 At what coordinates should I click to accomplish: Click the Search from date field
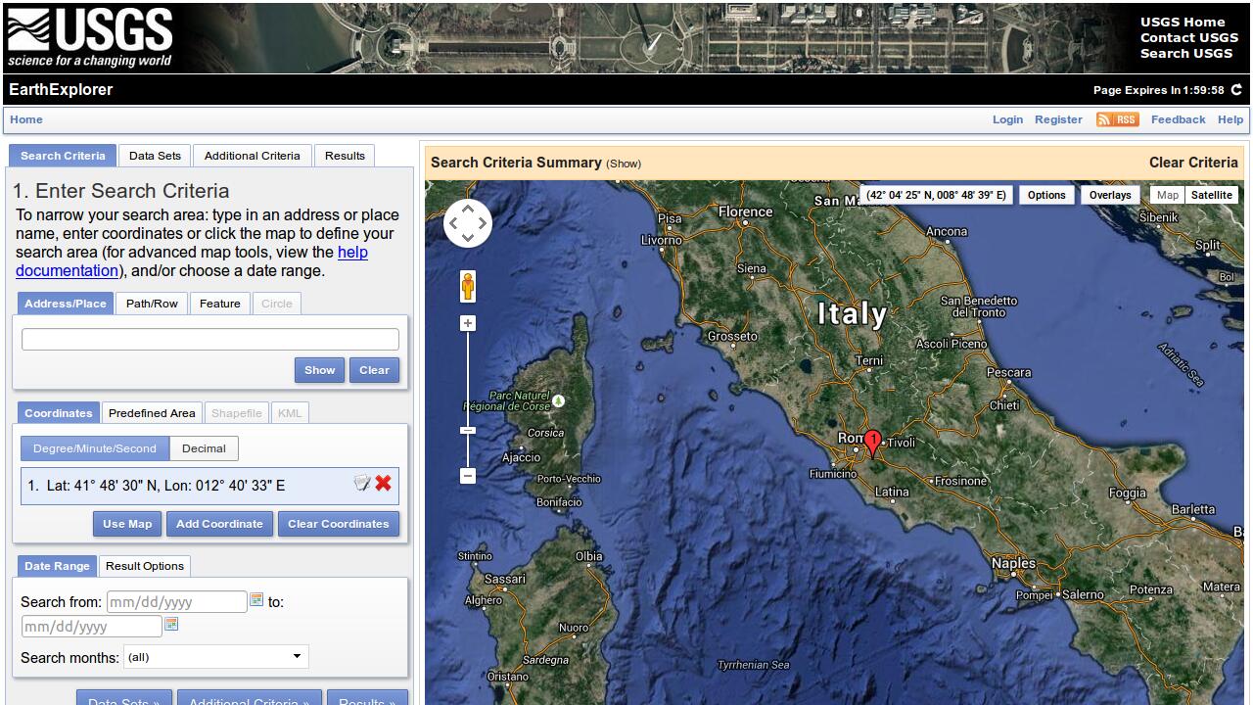pyautogui.click(x=176, y=602)
